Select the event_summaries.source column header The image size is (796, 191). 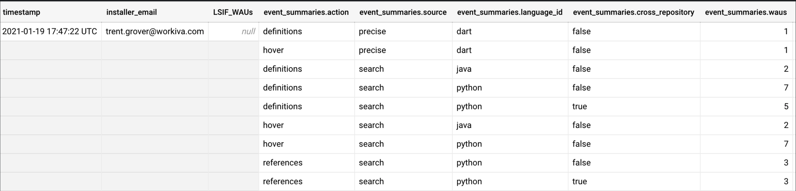(x=403, y=12)
